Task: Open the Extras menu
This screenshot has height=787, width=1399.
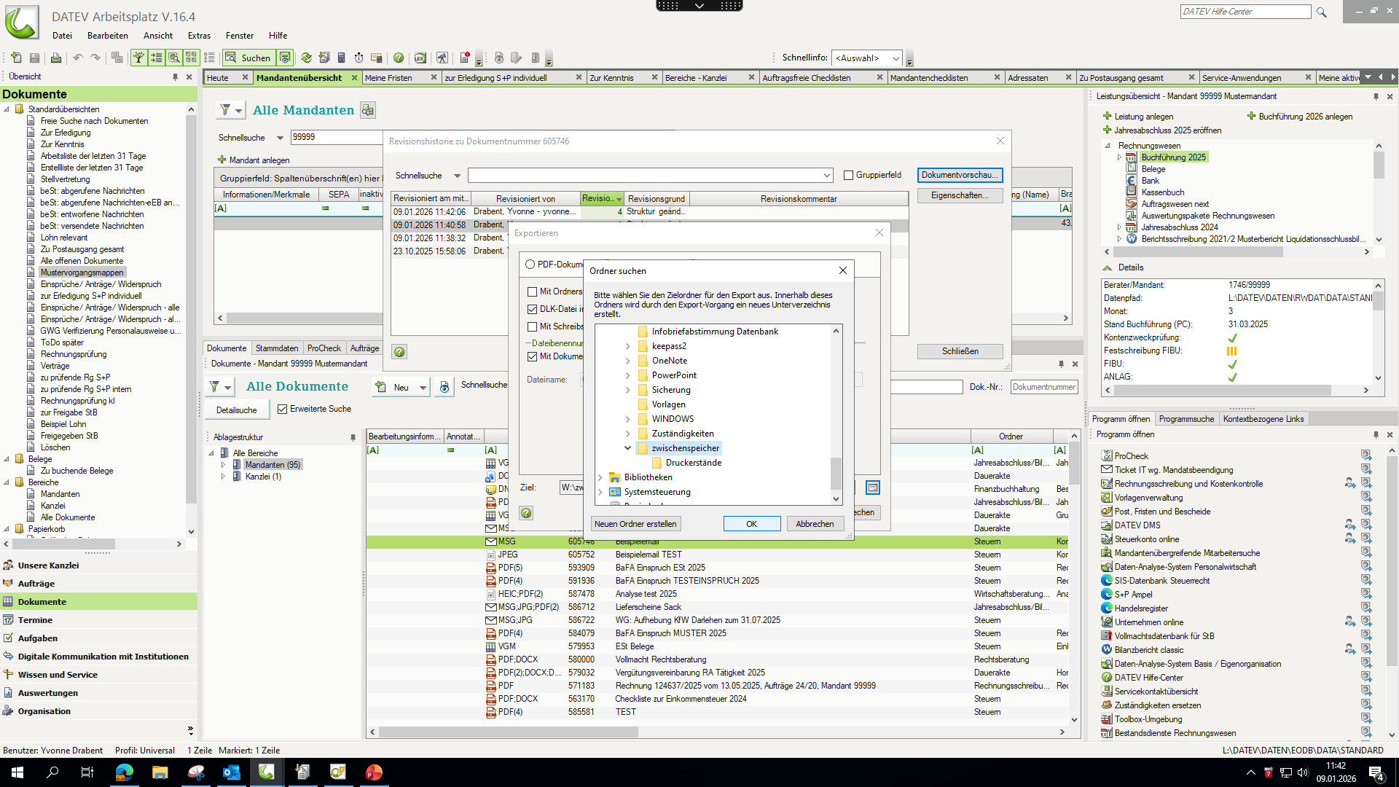Action: 198,36
